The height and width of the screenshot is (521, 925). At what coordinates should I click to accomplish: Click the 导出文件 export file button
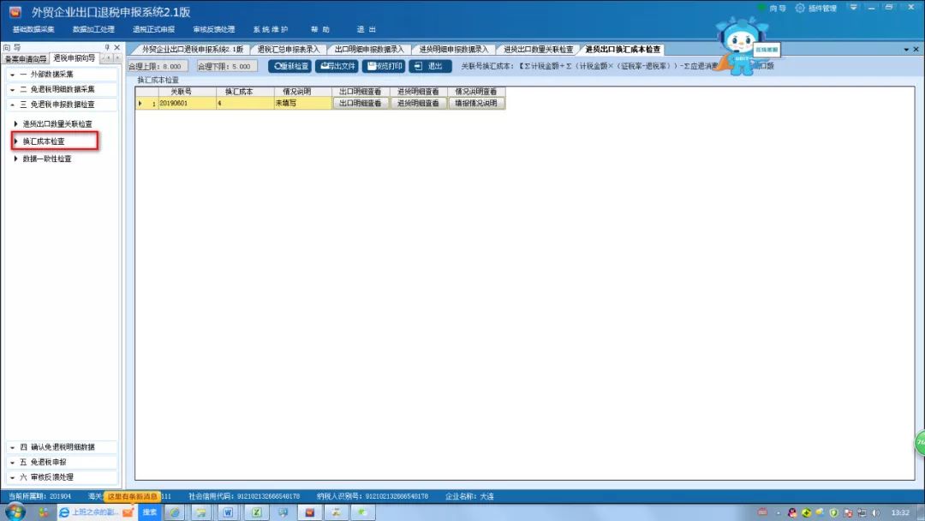tap(337, 66)
